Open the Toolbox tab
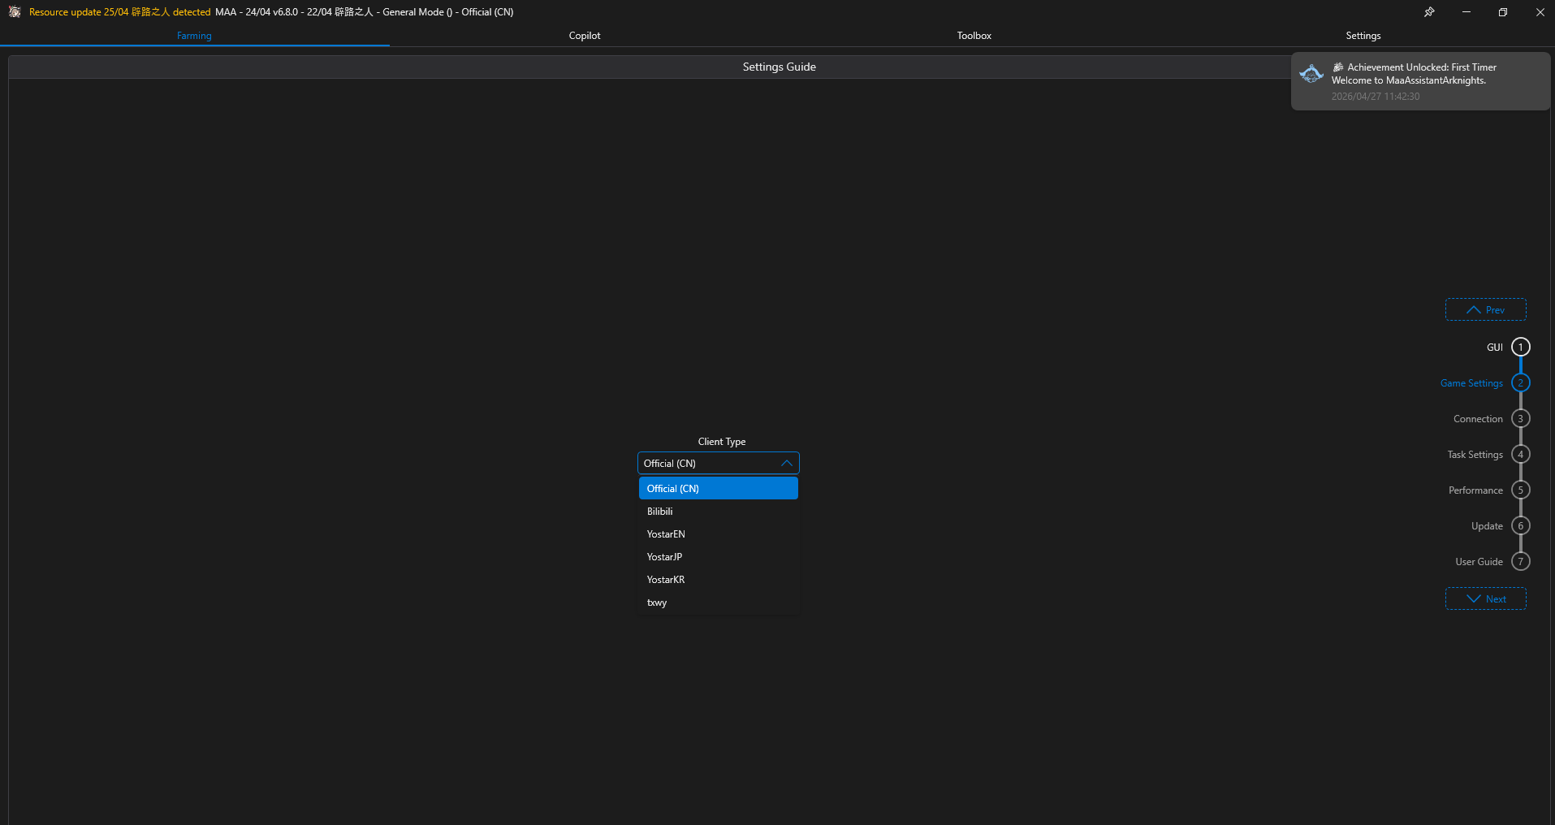The width and height of the screenshot is (1555, 825). click(974, 36)
